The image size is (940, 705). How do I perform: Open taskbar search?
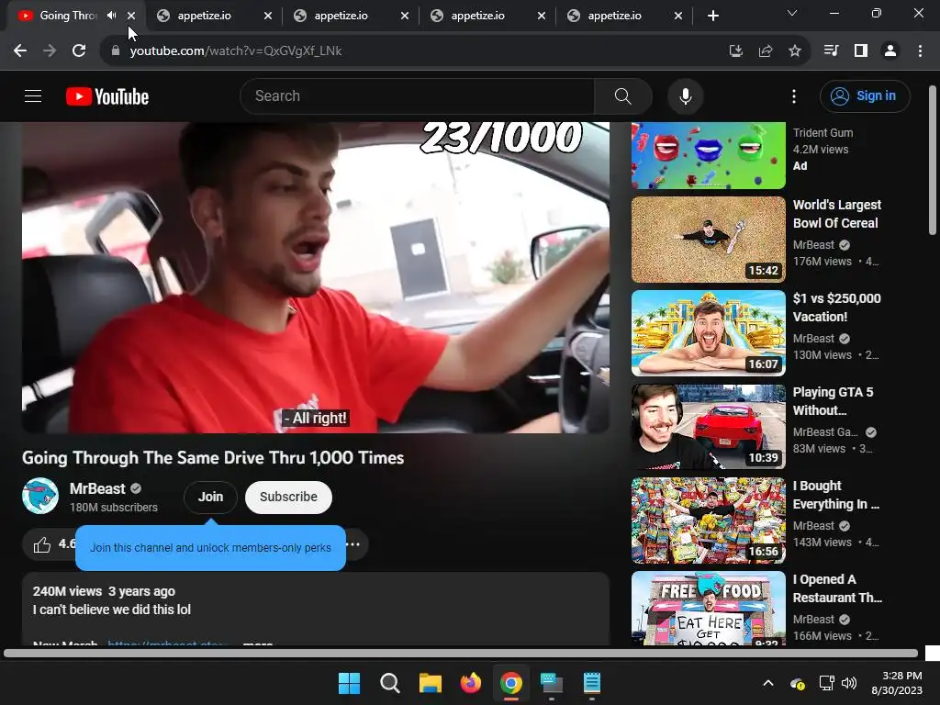[x=389, y=683]
